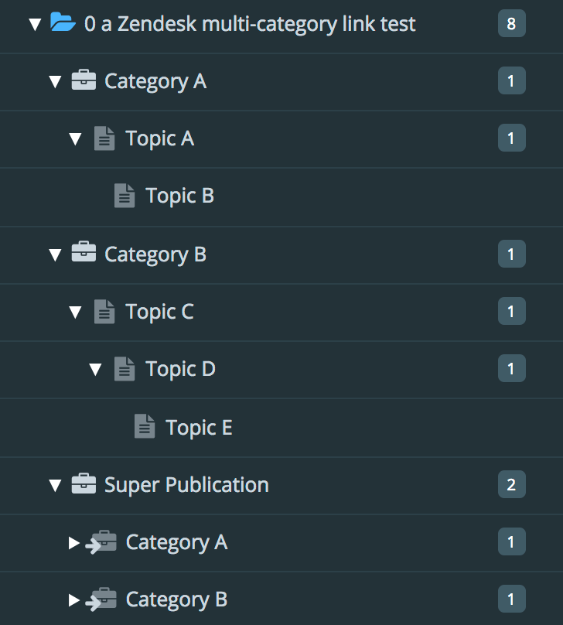This screenshot has height=625, width=563.
Task: Collapse Topic C
Action: (x=75, y=312)
